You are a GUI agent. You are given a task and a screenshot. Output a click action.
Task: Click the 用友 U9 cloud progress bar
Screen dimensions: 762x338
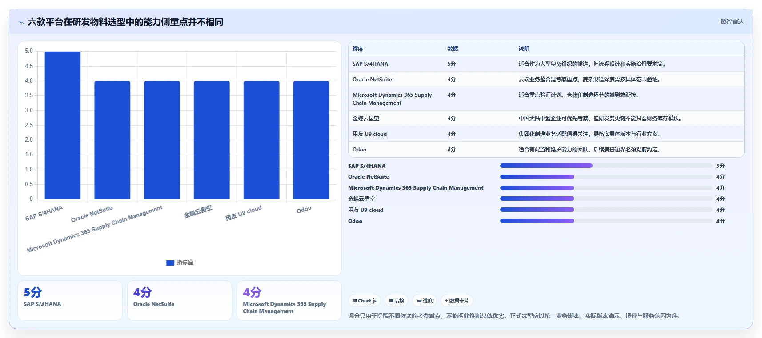pyautogui.click(x=606, y=210)
